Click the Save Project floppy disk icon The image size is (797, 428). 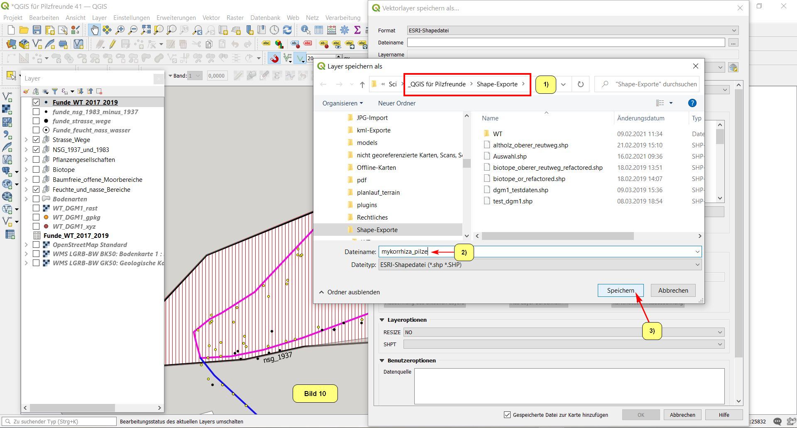point(37,30)
